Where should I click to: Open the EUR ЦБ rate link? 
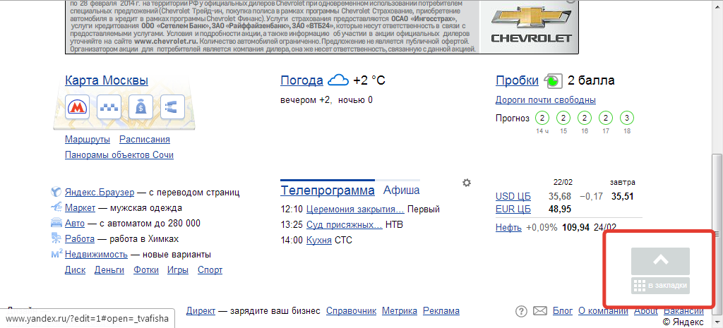pyautogui.click(x=513, y=209)
